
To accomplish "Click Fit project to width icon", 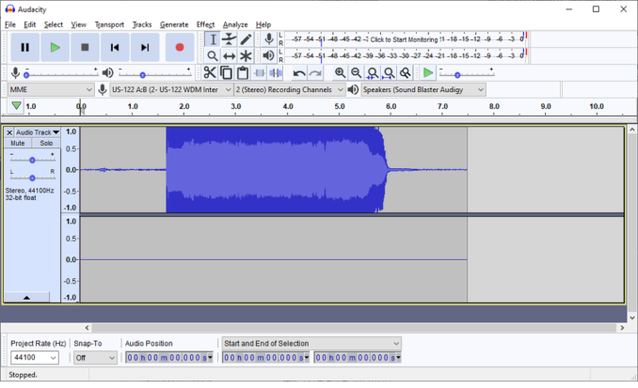I will pyautogui.click(x=389, y=73).
